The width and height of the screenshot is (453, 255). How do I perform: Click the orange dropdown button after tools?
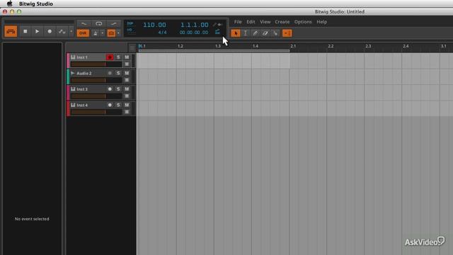(x=287, y=33)
